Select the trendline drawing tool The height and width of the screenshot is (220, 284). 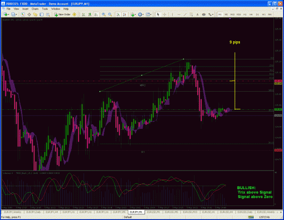point(185,15)
